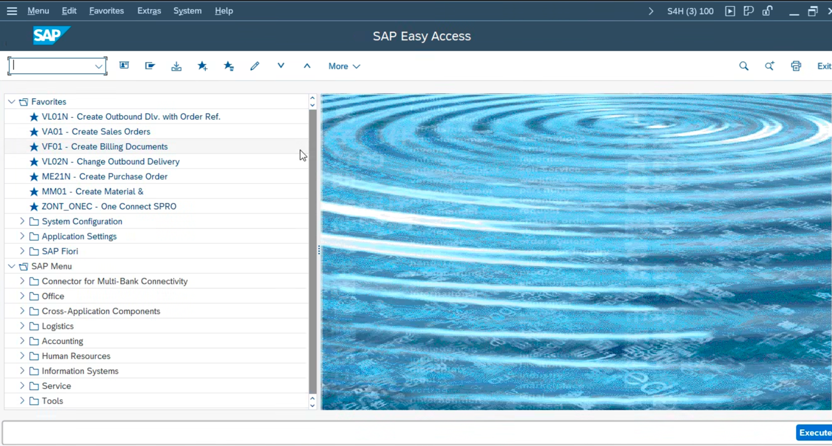The width and height of the screenshot is (832, 446).
Task: Expand the Cross-Application Components folder
Action: (22, 311)
